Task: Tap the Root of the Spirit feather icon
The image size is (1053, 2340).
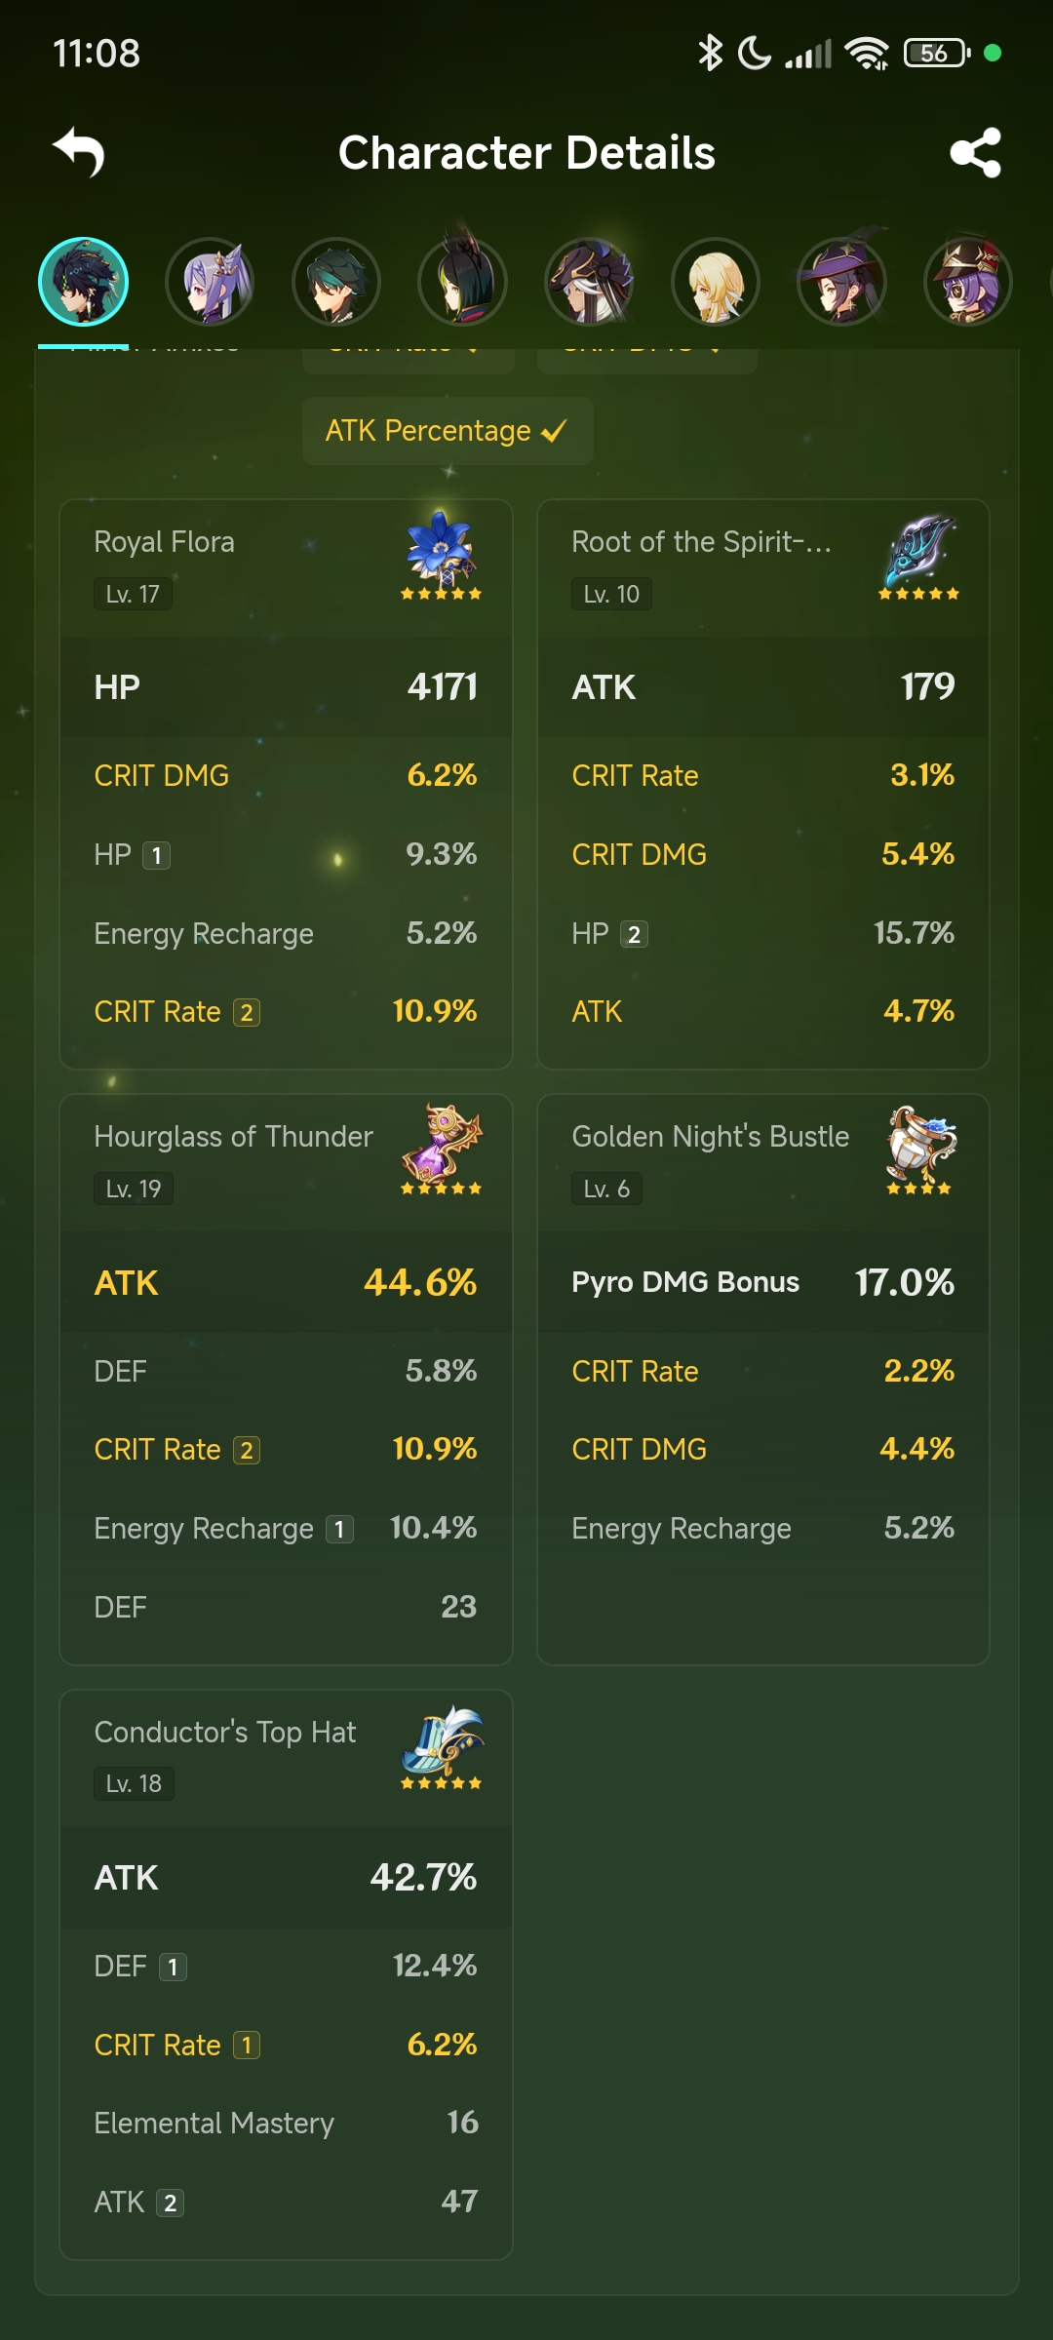Action: pos(919,548)
